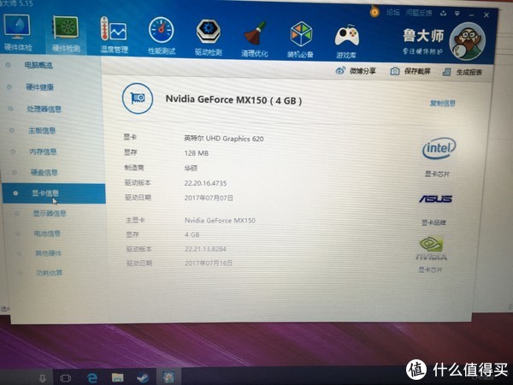Click the download tray icon in title bar
This screenshot has width=513, height=385.
click(x=443, y=14)
